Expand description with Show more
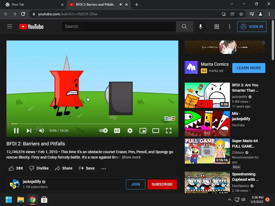 tap(131, 157)
